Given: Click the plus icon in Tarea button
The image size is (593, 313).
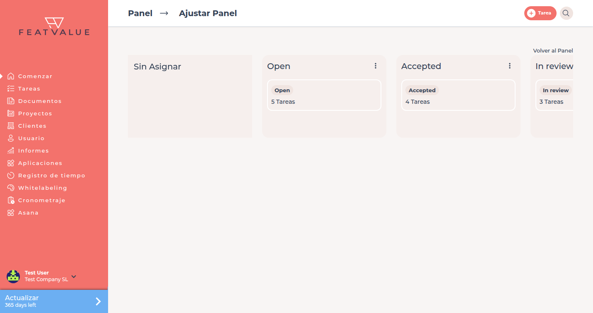Looking at the screenshot, I should [531, 13].
